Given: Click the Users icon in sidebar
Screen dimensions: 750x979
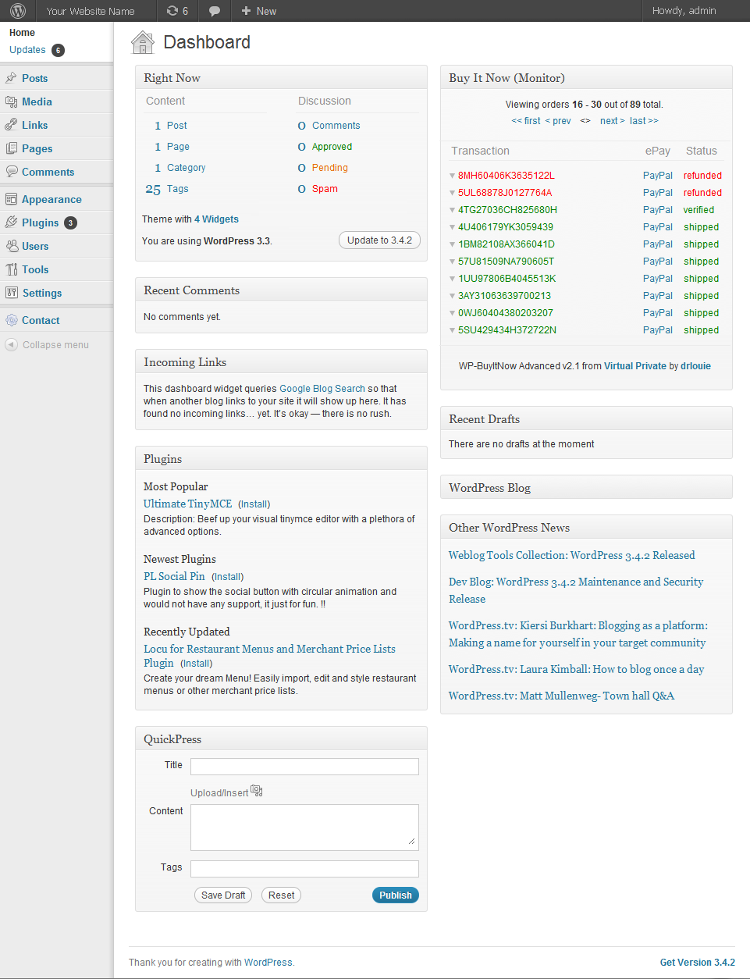Looking at the screenshot, I should [11, 246].
